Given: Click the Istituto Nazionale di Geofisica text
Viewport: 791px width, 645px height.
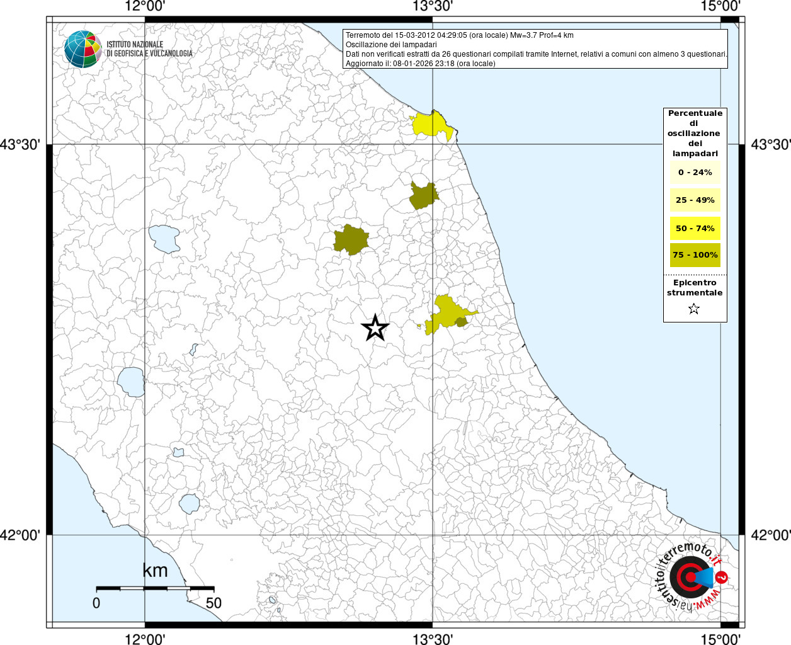Looking at the screenshot, I should [x=149, y=49].
